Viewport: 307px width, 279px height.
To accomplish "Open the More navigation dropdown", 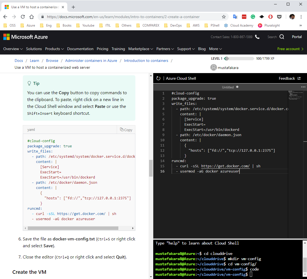I will pyautogui.click(x=215, y=49).
